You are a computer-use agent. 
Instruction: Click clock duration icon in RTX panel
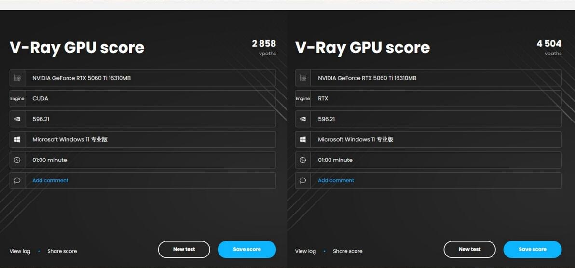point(303,160)
